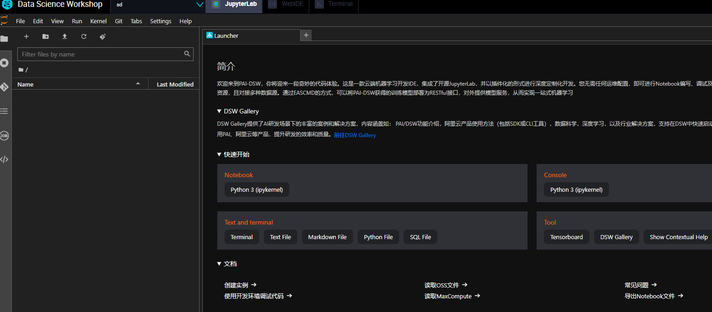Collapse the 快速开始 section
This screenshot has width=712, height=312.
[219, 154]
